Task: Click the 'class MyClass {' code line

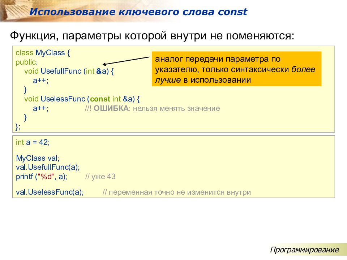Action: 43,53
